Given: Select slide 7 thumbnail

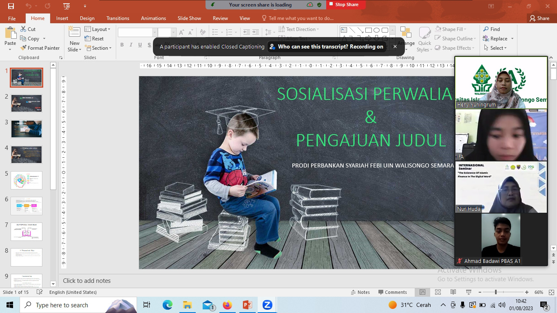Looking at the screenshot, I should (x=27, y=232).
